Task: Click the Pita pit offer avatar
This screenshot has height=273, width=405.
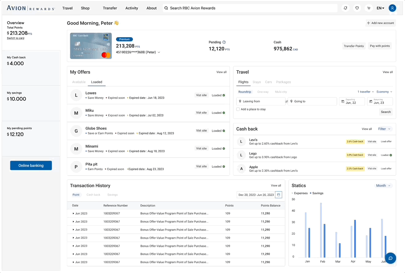Action: click(76, 167)
